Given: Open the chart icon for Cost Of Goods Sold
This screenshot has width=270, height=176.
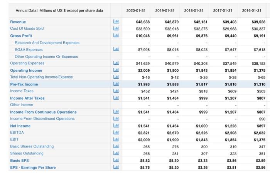Looking at the screenshot, I should click(x=116, y=28).
